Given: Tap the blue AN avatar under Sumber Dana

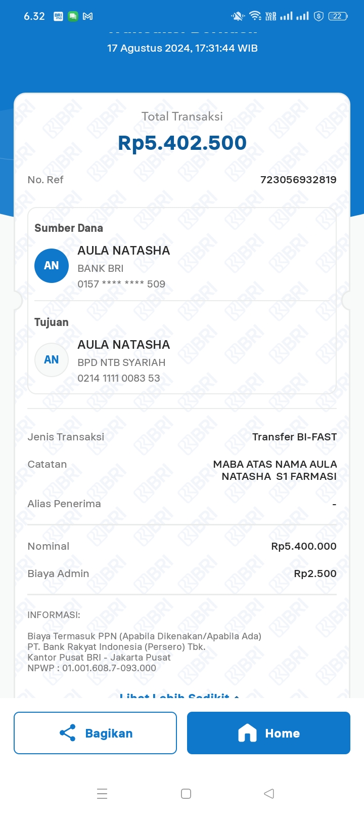Looking at the screenshot, I should (x=52, y=266).
